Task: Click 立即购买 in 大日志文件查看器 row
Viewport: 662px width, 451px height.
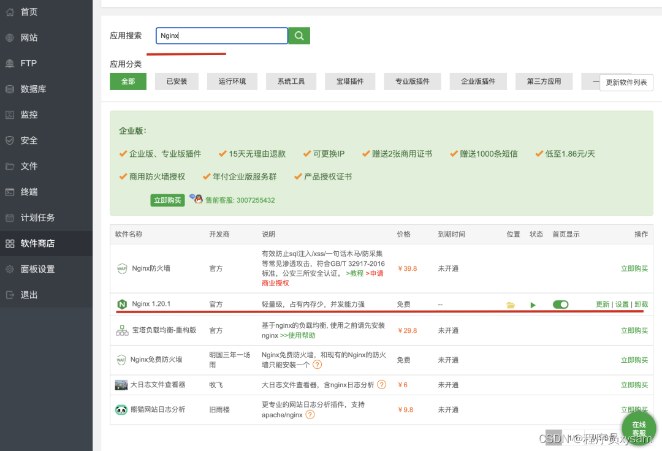Action: [634, 385]
